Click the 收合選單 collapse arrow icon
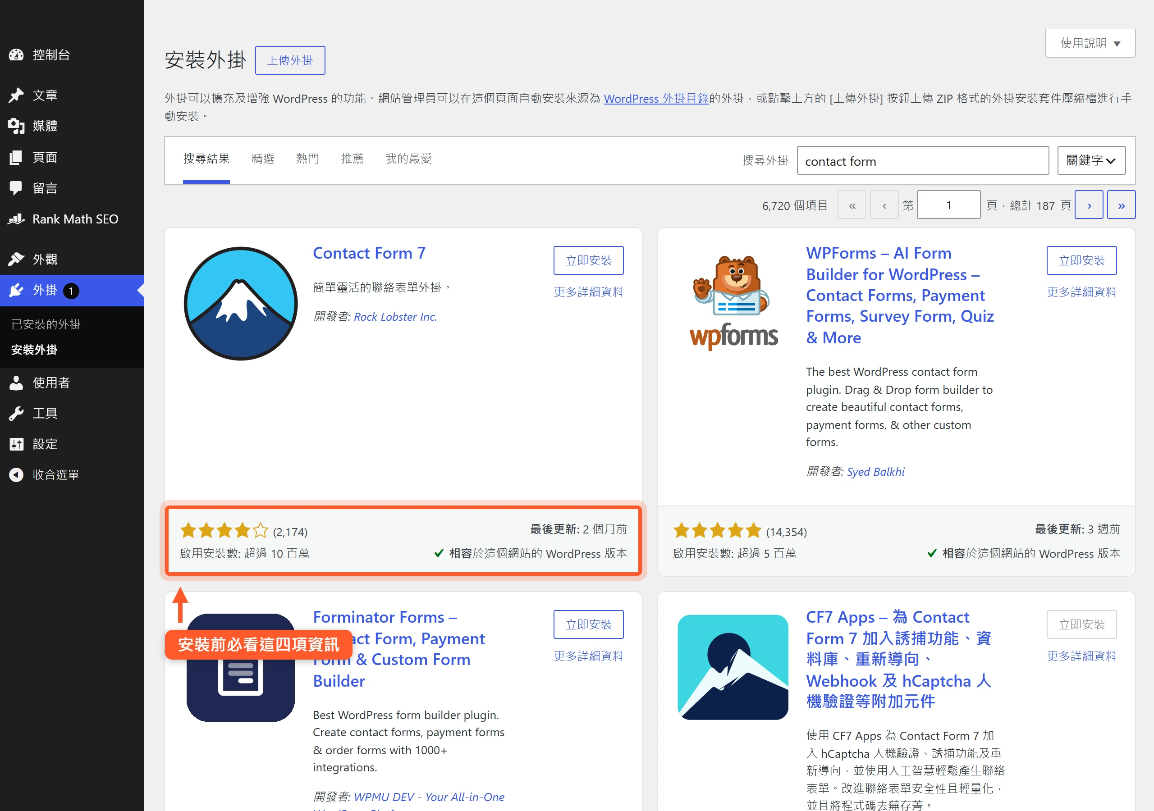 (x=16, y=475)
